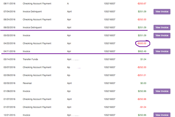Select the -$251.01 payment amount
Screen dimensions: 175x117
142,75
